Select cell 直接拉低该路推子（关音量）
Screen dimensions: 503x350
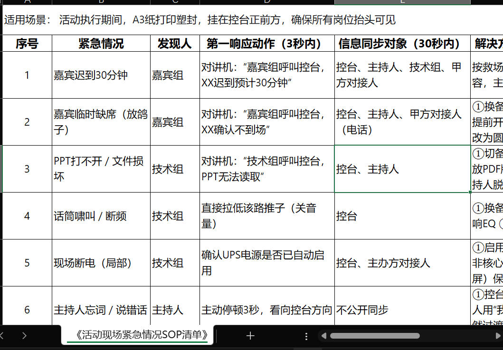267,216
